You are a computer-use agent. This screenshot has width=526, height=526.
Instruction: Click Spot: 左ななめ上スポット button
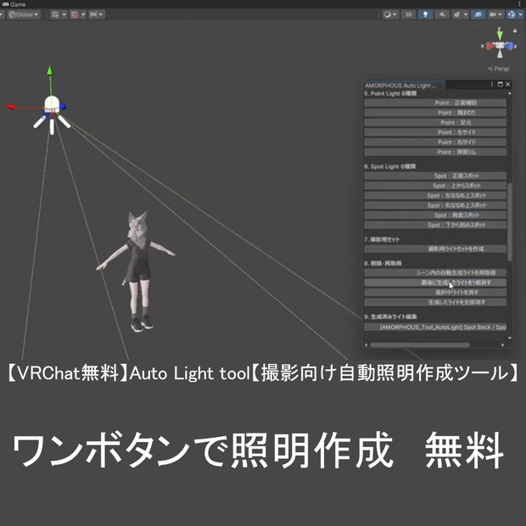[x=435, y=195]
